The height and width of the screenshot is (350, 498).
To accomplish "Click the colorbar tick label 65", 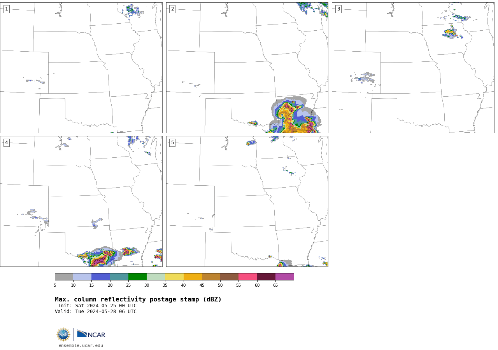I will click(x=275, y=285).
